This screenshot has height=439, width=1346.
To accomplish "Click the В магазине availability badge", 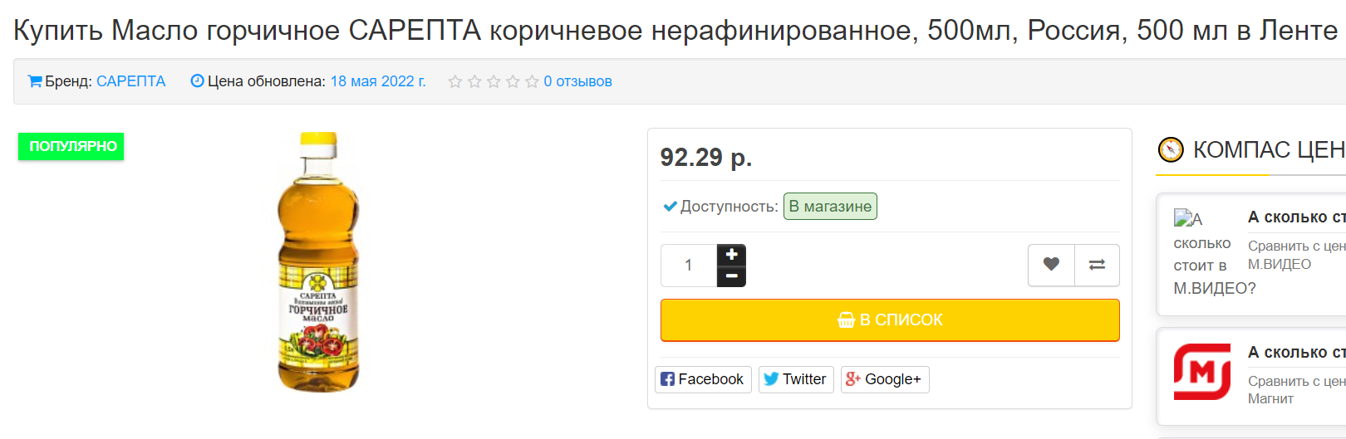I will point(829,207).
